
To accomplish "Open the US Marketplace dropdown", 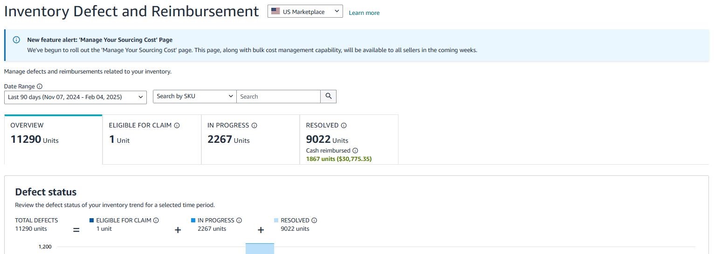I will click(x=305, y=12).
